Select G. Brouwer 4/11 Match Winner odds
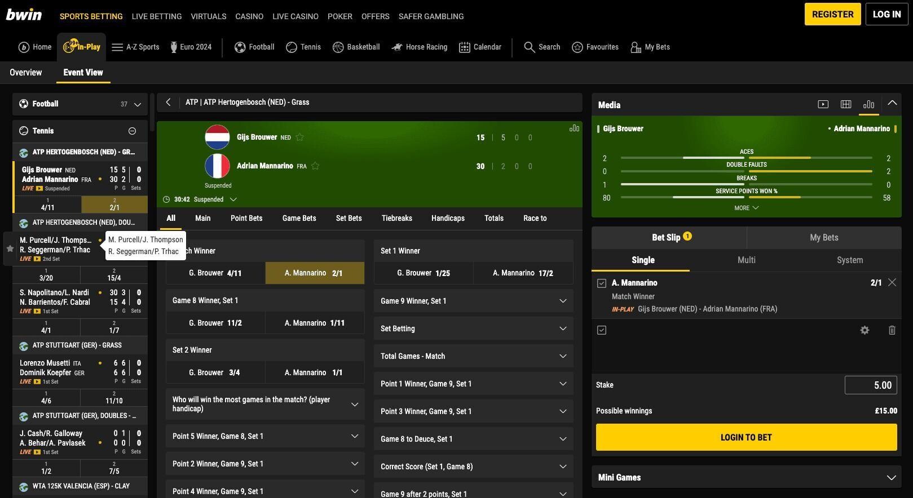 tap(215, 273)
